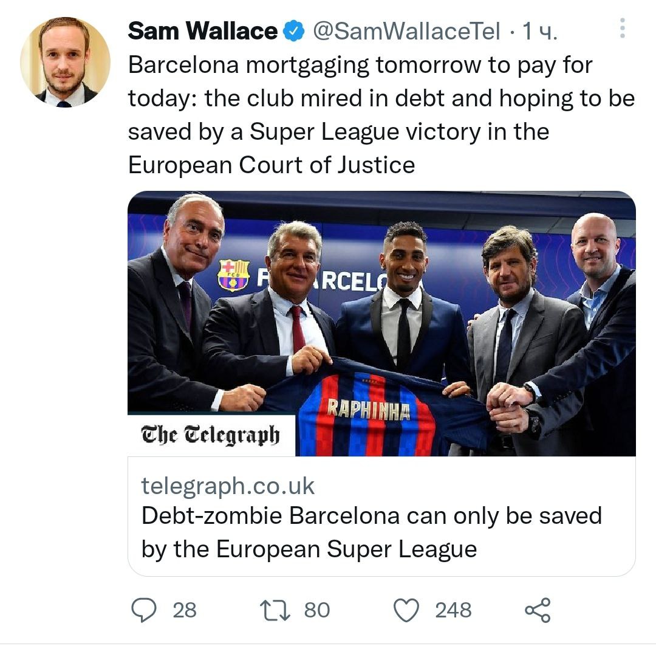Viewport: 656px width, 646px height.
Task: Click the Sam Wallace display name
Action: coord(203,31)
